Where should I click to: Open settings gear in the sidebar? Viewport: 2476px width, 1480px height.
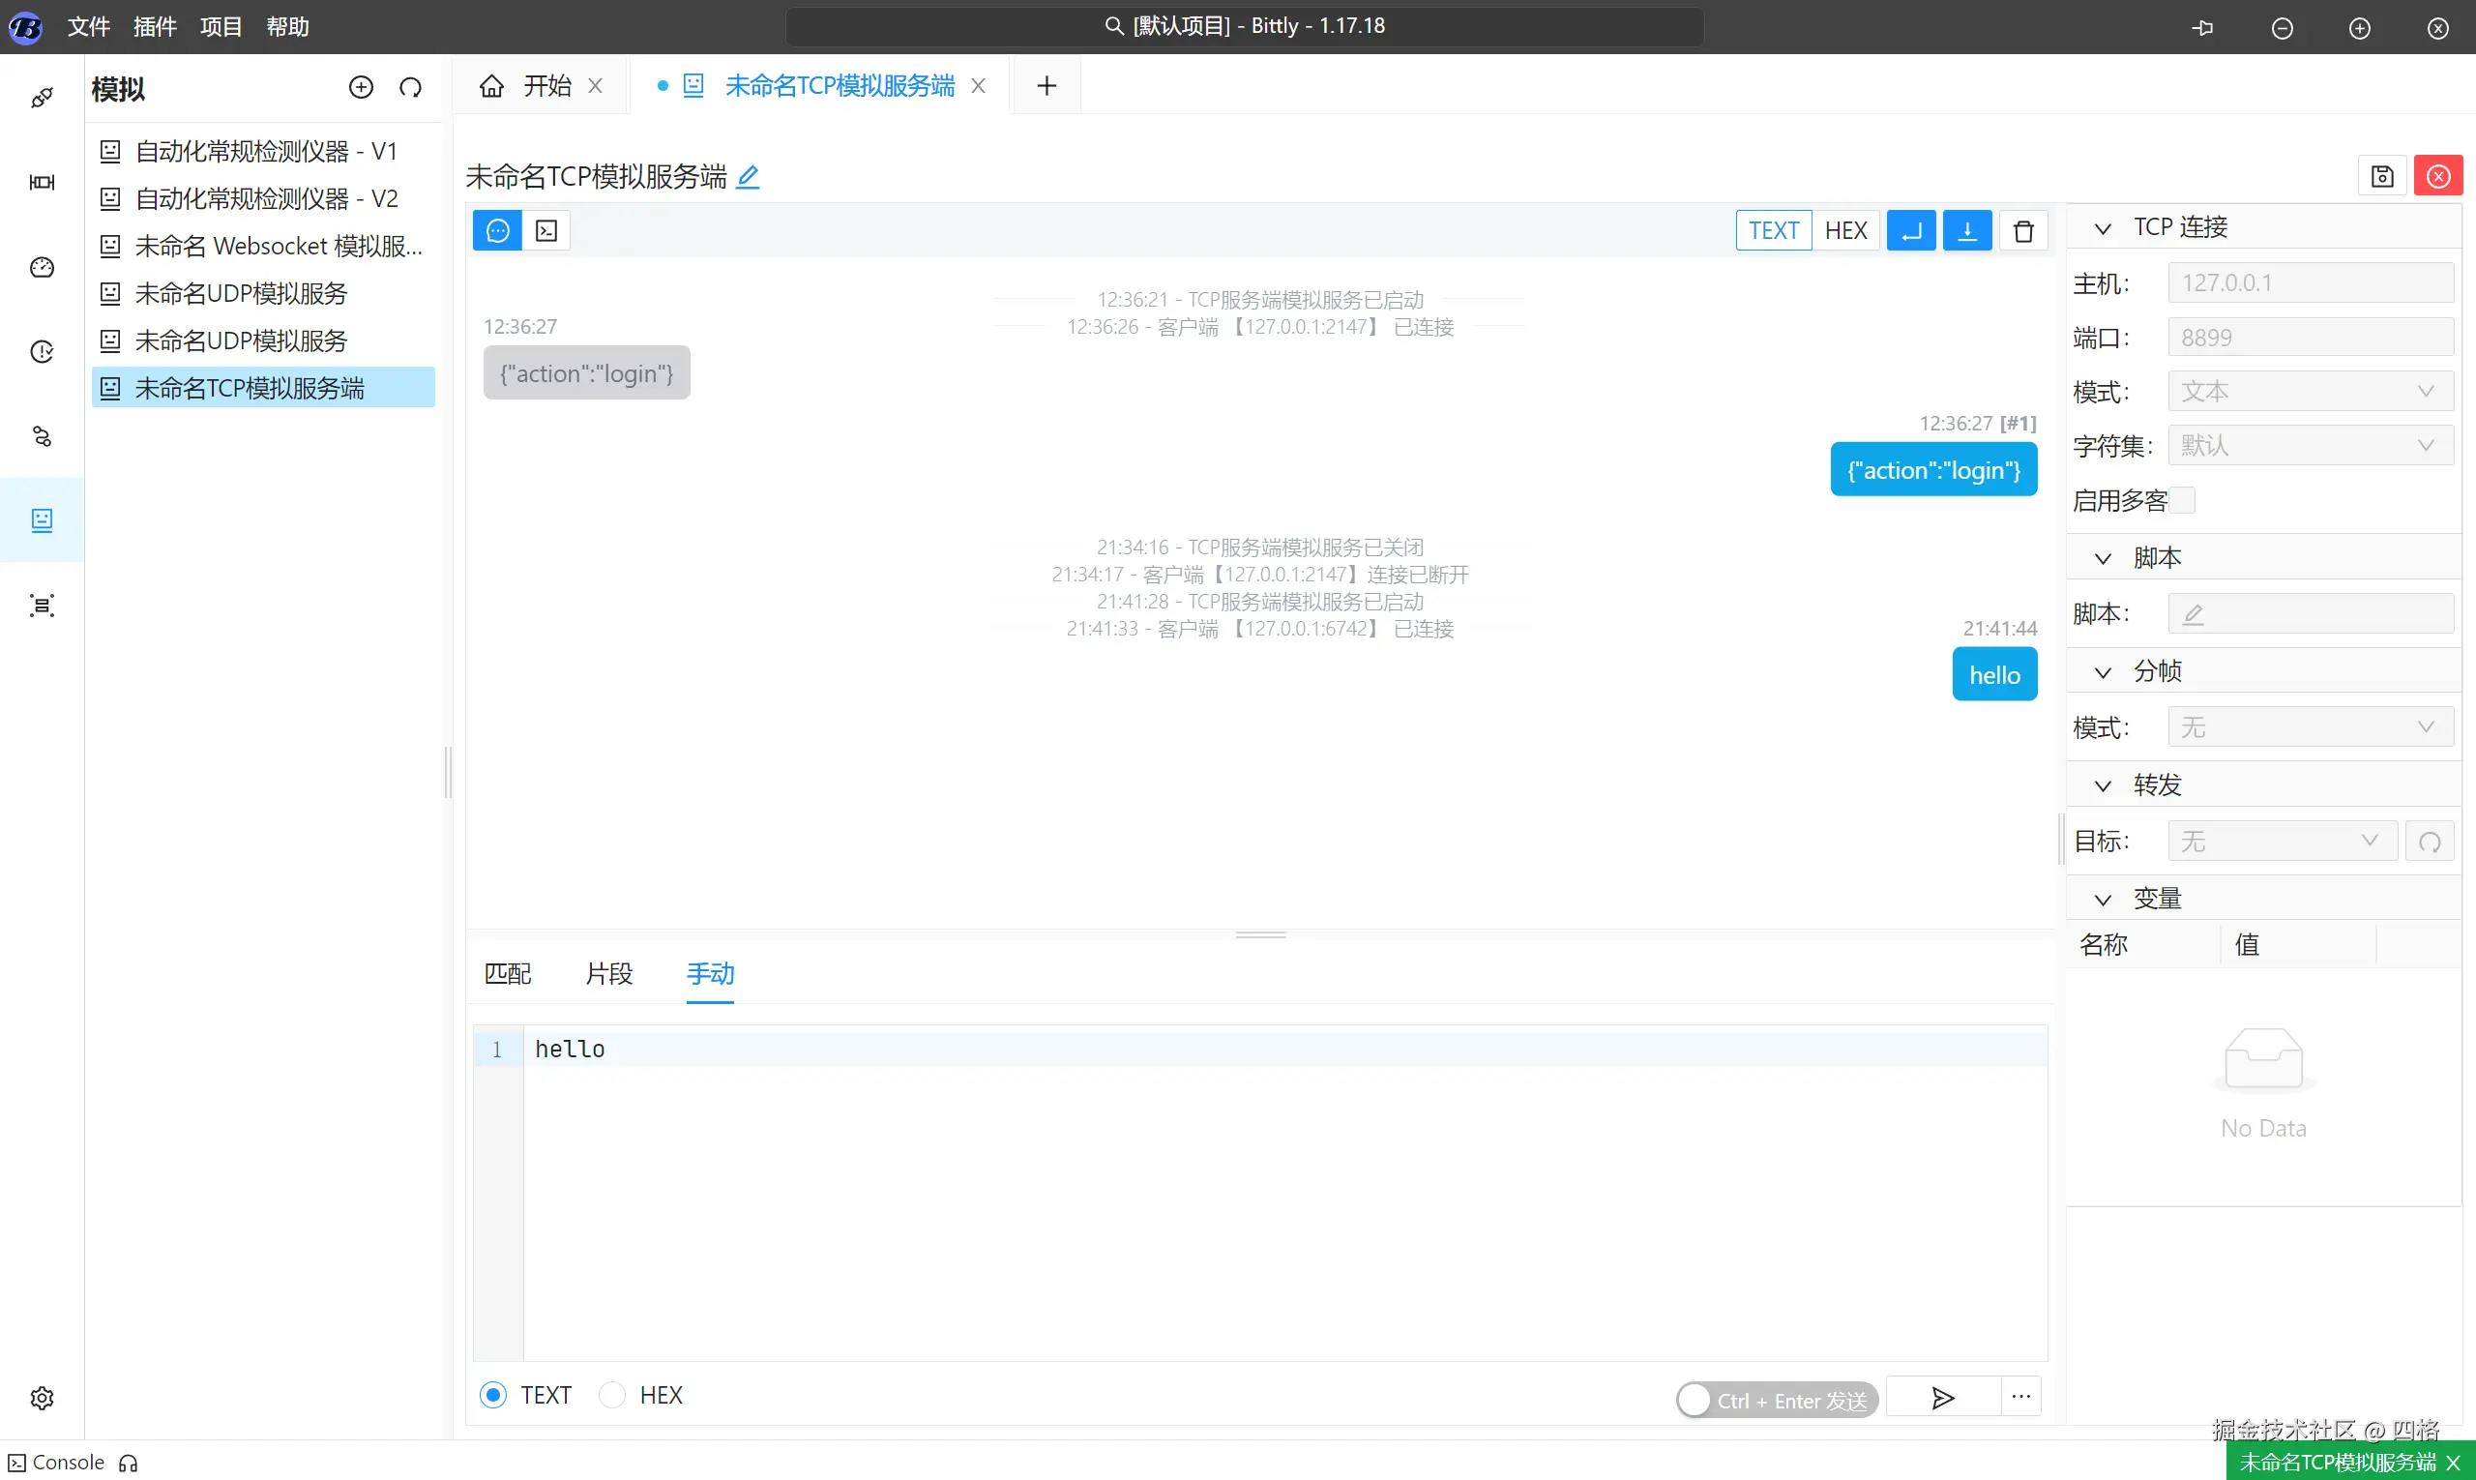click(x=42, y=1398)
